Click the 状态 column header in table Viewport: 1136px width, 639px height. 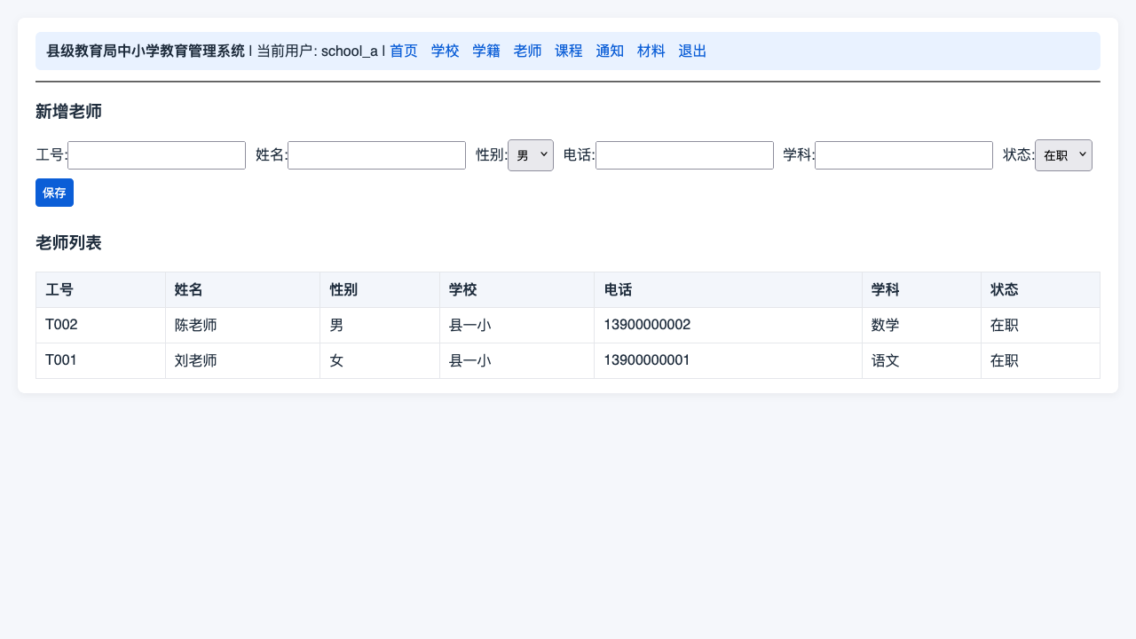coord(1040,289)
